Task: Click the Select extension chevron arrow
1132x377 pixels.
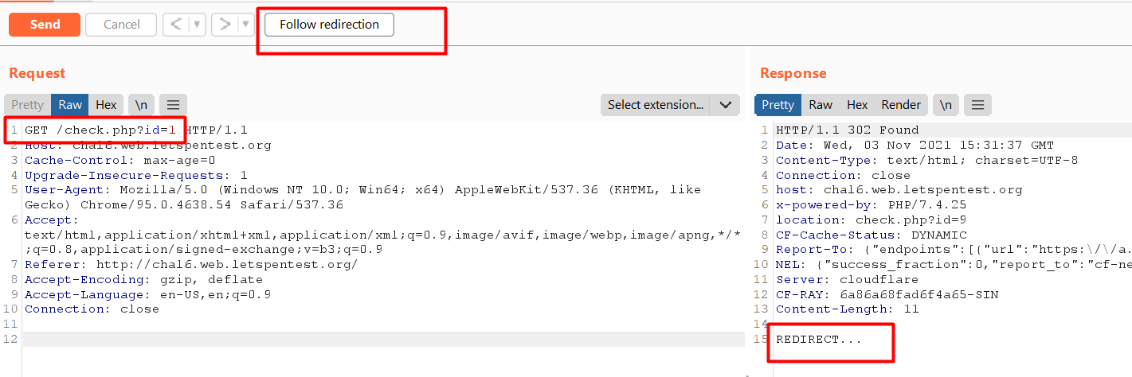Action: coord(725,105)
